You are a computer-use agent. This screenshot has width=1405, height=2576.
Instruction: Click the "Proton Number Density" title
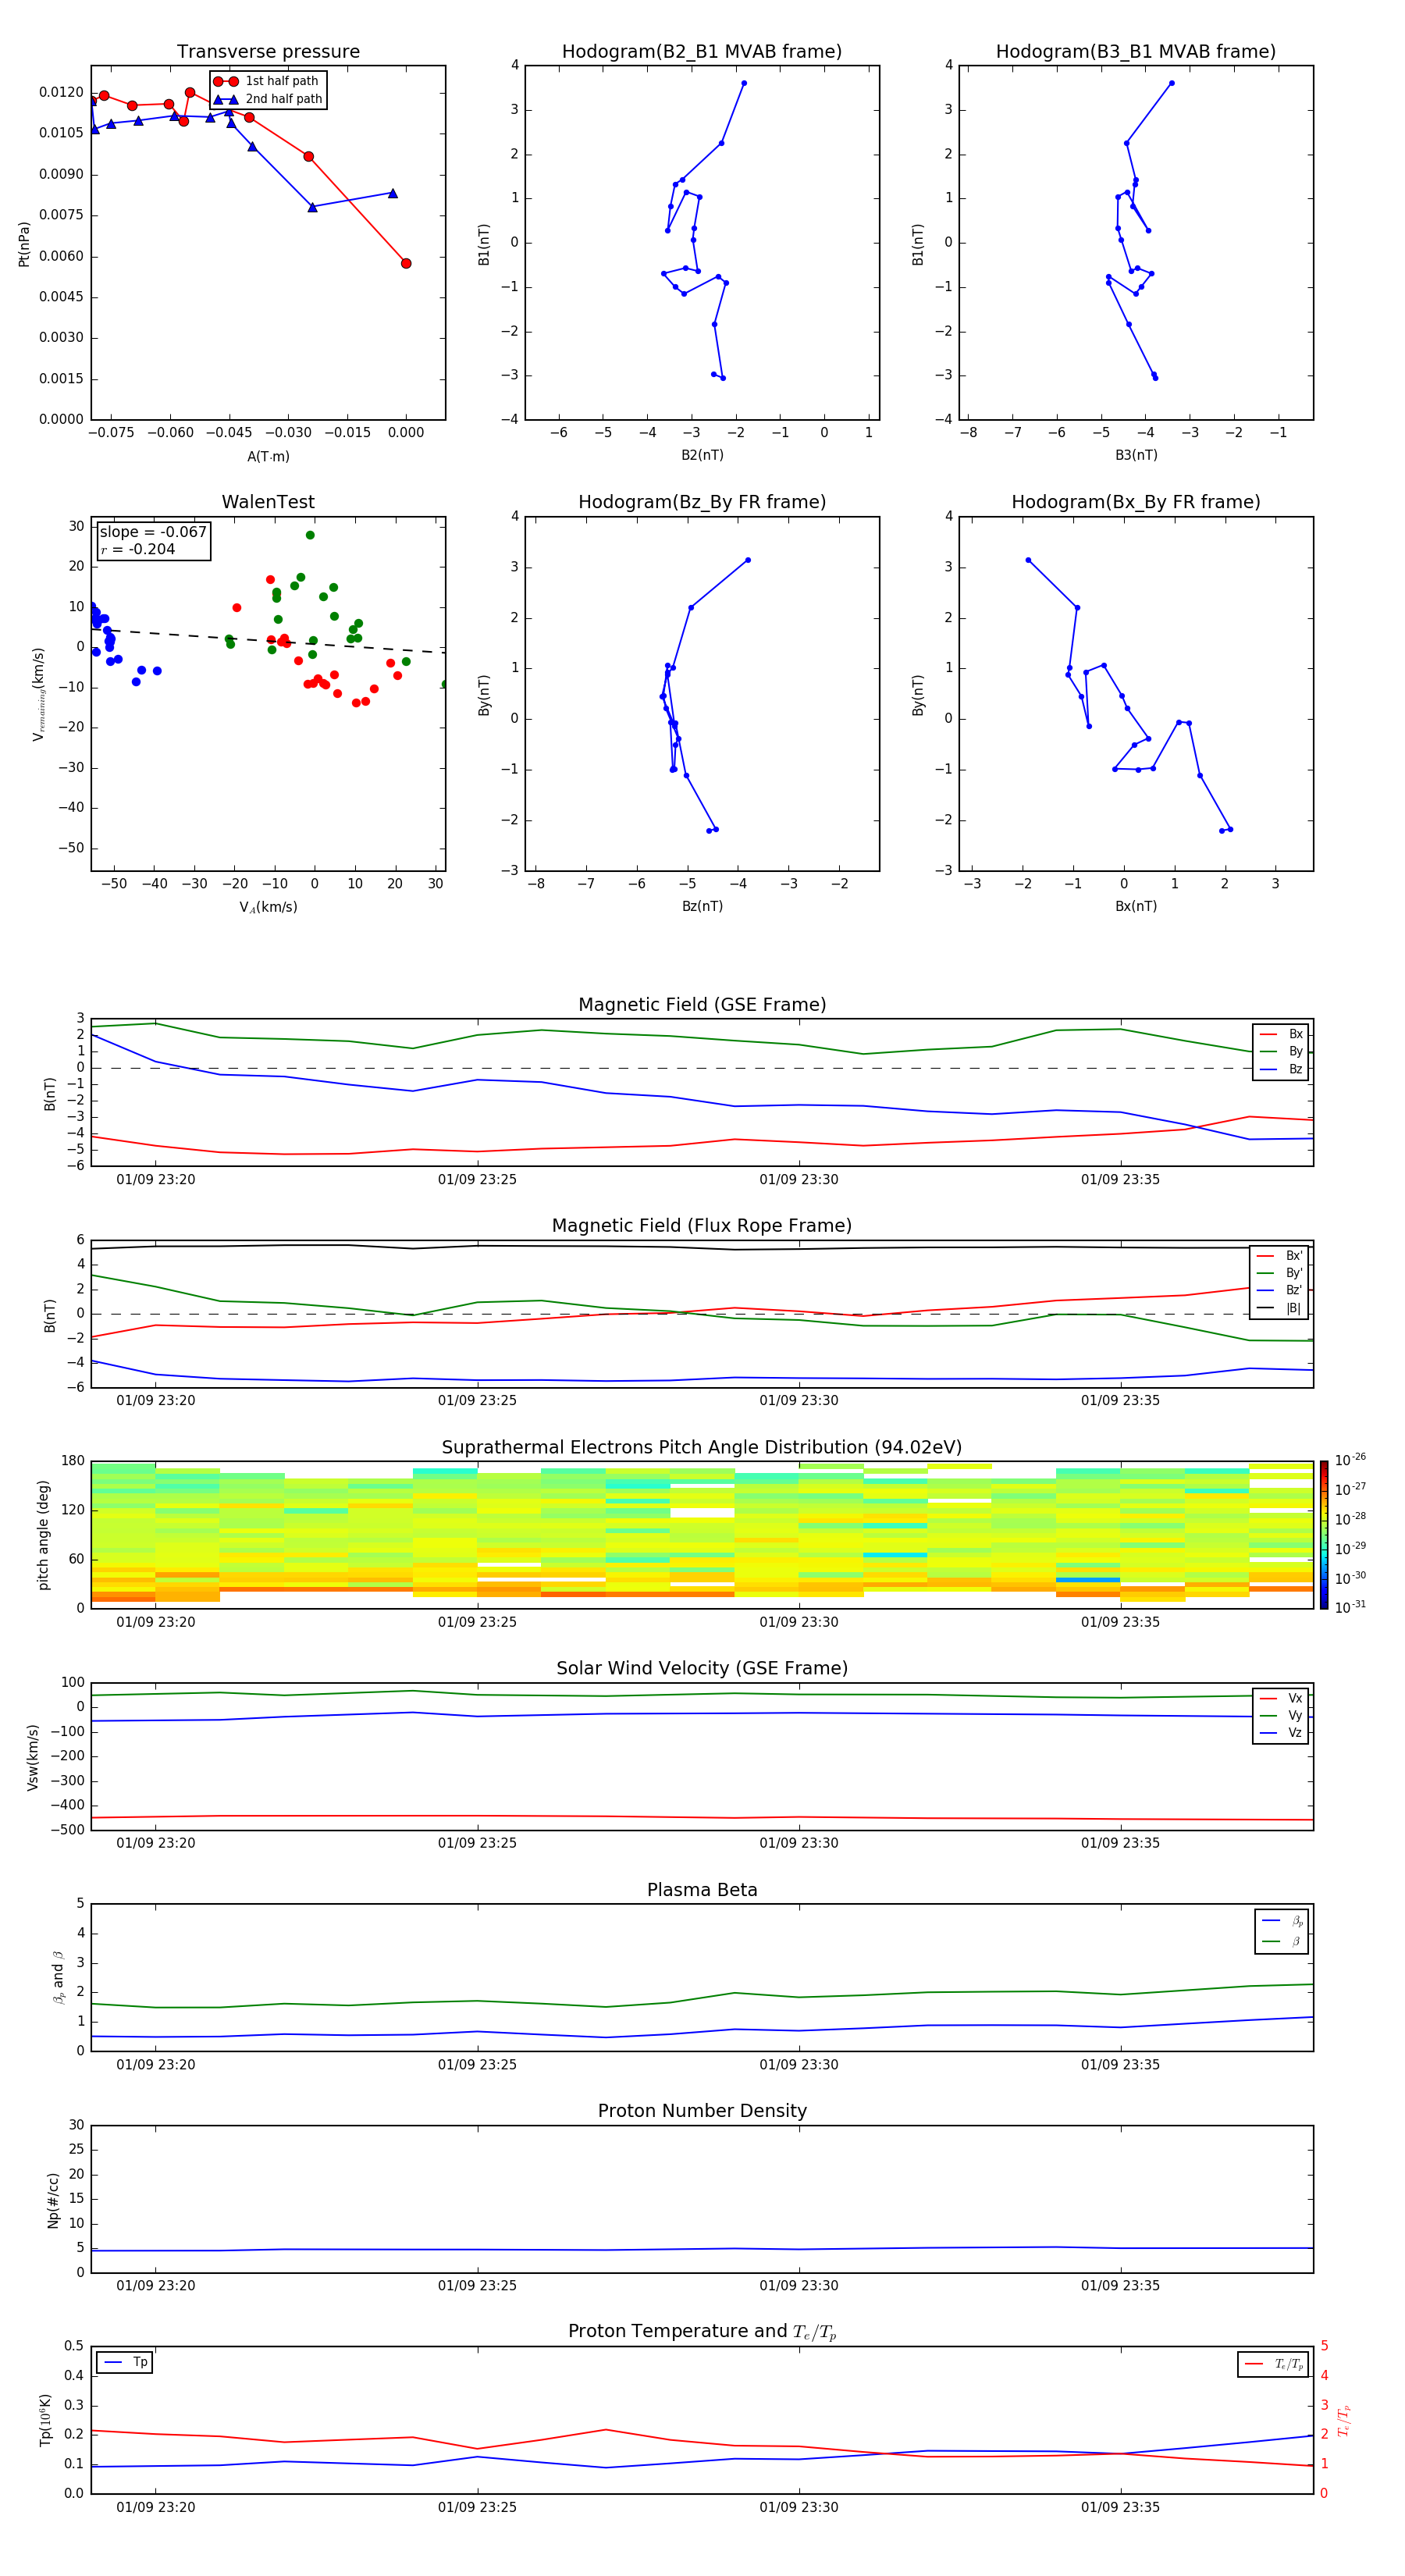[702, 2112]
